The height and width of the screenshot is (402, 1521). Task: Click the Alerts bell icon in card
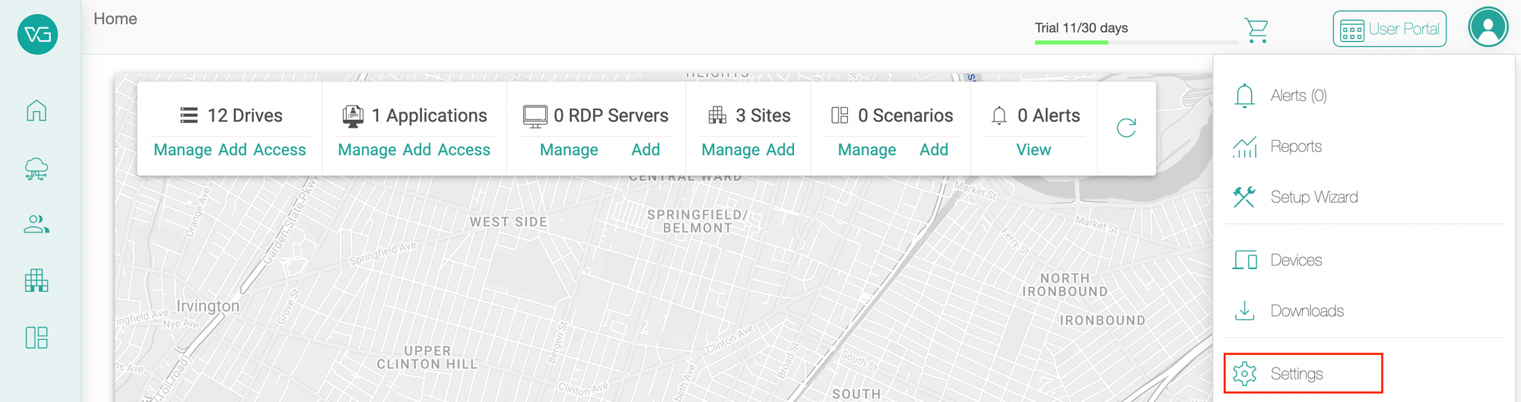coord(999,116)
